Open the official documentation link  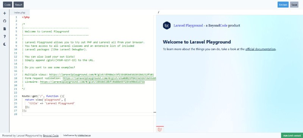click(260, 49)
